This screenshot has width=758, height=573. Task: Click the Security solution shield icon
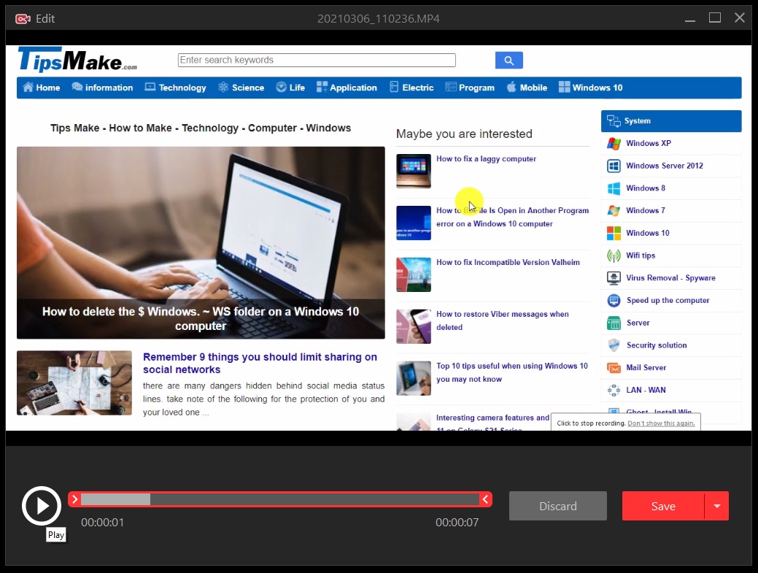(x=614, y=345)
